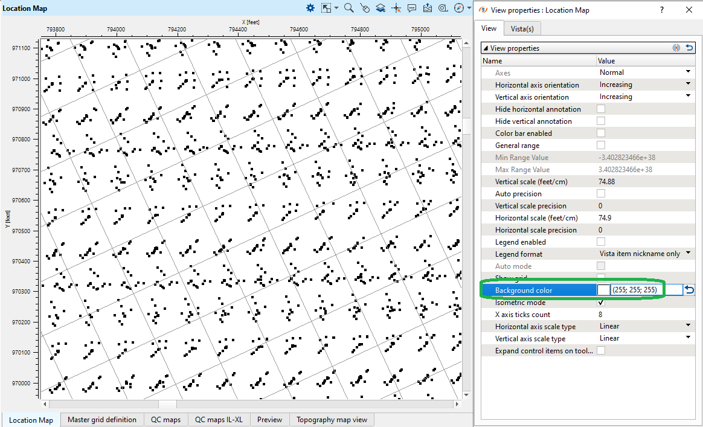Open the comment annotation tool
The width and height of the screenshot is (703, 427).
(412, 8)
